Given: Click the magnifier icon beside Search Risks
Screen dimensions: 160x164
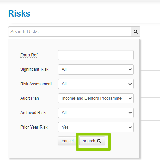Looking at the screenshot, I should tap(136, 32).
